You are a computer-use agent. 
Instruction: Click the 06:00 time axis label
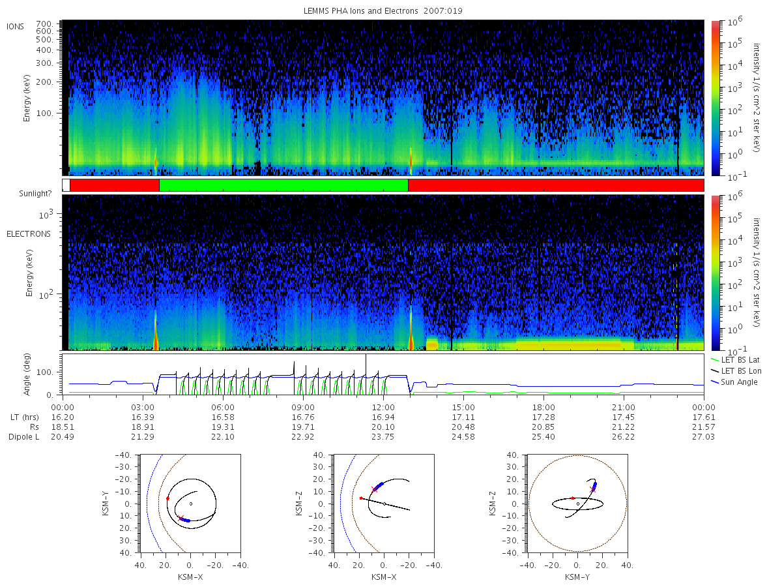(x=223, y=406)
